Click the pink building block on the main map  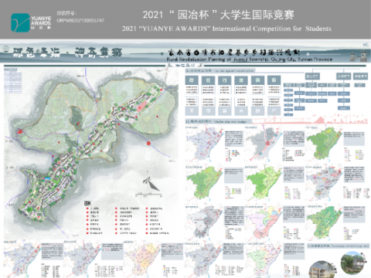click(141, 107)
